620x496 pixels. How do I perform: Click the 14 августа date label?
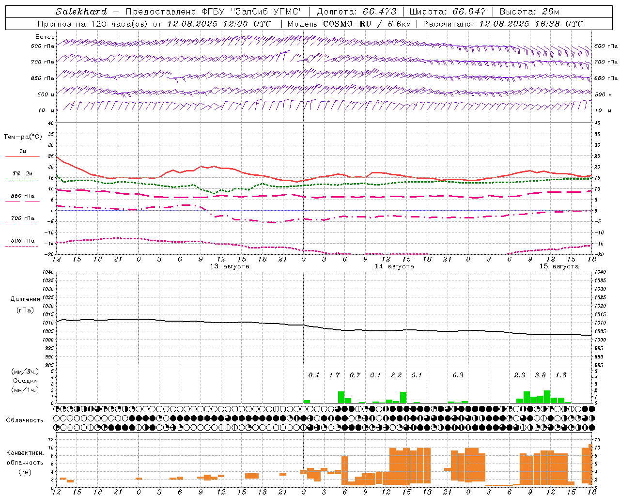pyautogui.click(x=394, y=266)
